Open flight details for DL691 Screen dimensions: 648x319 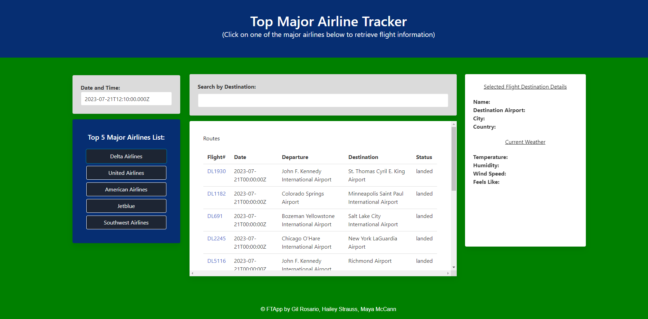[214, 216]
